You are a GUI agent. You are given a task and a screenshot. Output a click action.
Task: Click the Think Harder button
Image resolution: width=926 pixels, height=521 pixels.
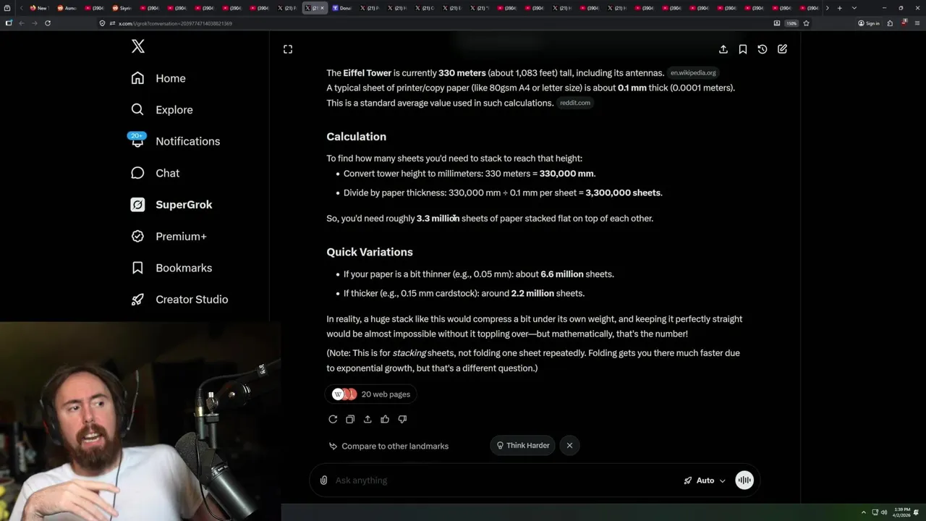pos(522,446)
